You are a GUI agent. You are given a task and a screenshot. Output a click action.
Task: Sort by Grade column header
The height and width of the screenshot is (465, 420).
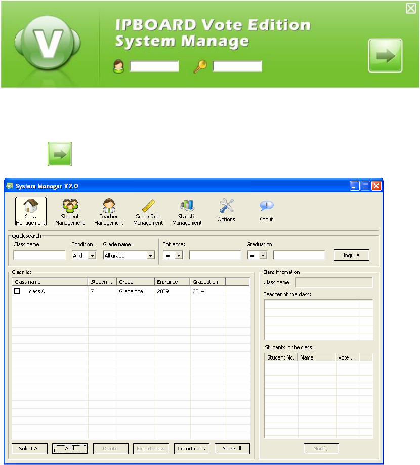pyautogui.click(x=136, y=282)
